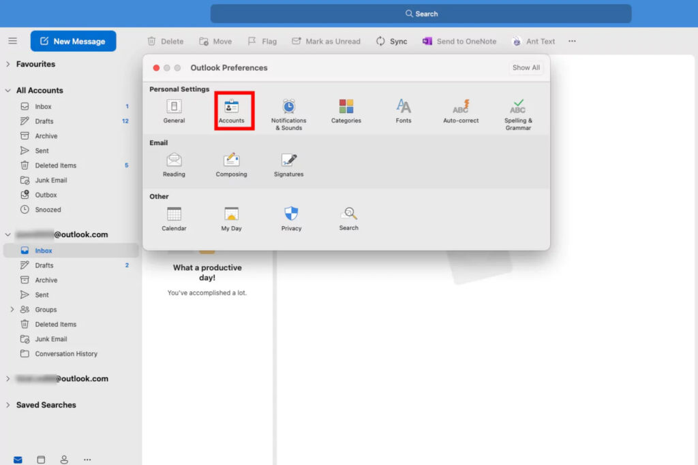Open Composing email preferences
Image resolution: width=698 pixels, height=465 pixels.
click(x=232, y=165)
